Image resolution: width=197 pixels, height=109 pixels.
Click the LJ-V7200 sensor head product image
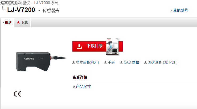point(41,62)
